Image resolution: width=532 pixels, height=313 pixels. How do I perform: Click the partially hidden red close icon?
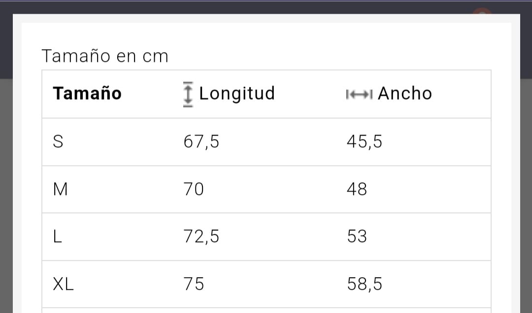pos(482,11)
